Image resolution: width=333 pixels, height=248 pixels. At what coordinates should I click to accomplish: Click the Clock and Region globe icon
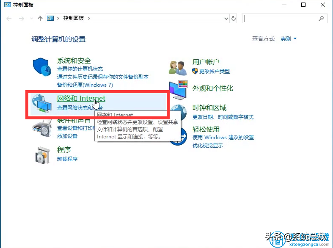click(179, 112)
